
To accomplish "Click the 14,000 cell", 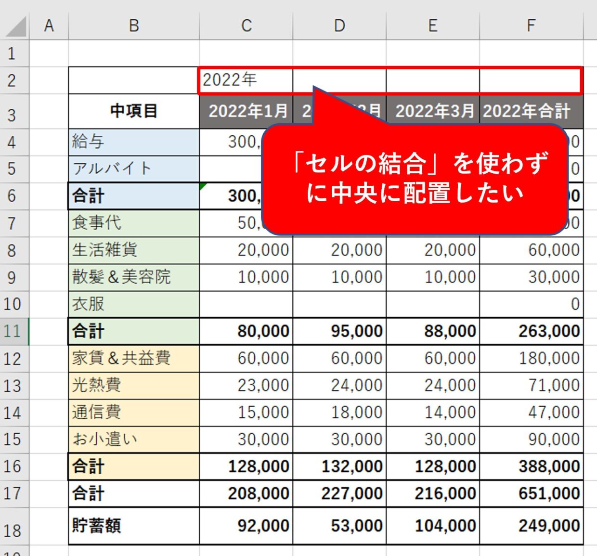I will click(433, 413).
